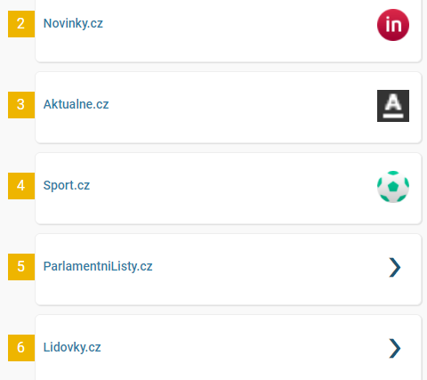The height and width of the screenshot is (380, 427).
Task: Select the Sport.cz list card
Action: coord(229,189)
